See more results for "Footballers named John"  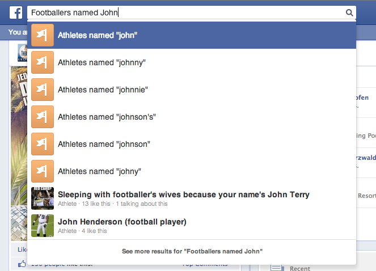[x=192, y=251]
